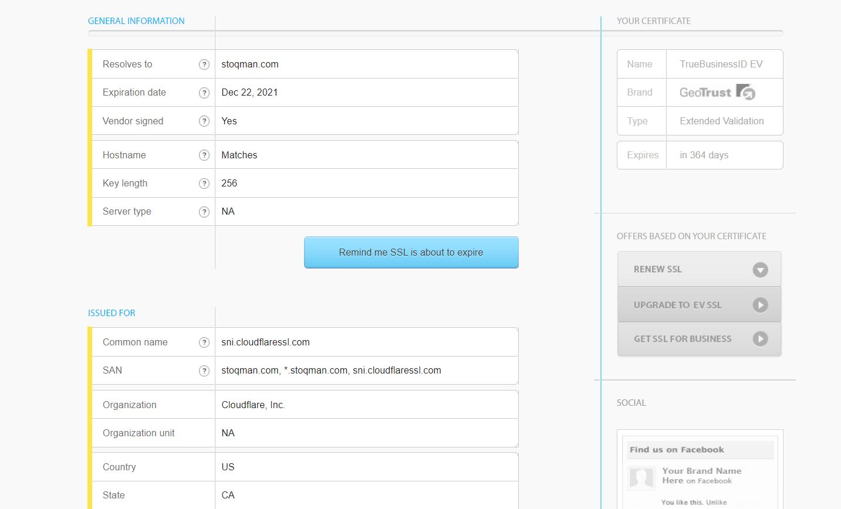The image size is (841, 509).
Task: Click the YOUR CERTIFICATE heading
Action: [654, 21]
